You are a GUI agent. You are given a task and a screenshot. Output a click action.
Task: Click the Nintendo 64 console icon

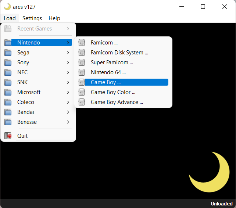point(82,72)
